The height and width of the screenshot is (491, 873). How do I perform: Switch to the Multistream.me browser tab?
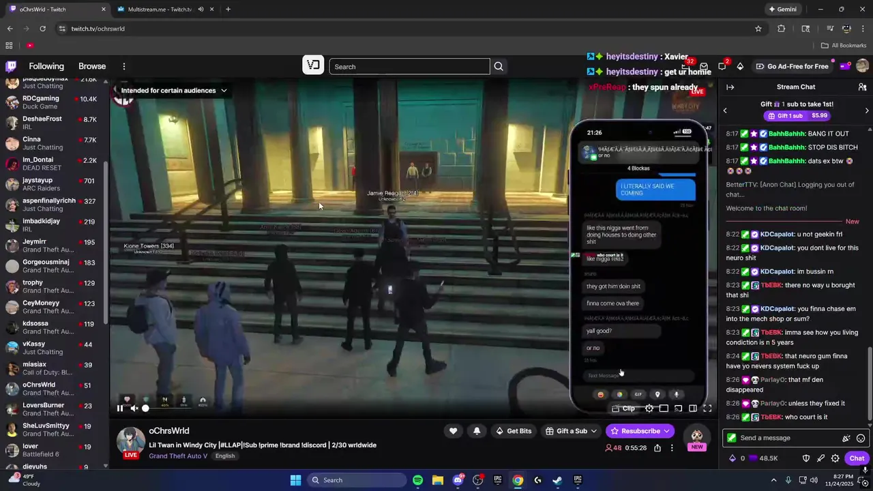pos(160,9)
